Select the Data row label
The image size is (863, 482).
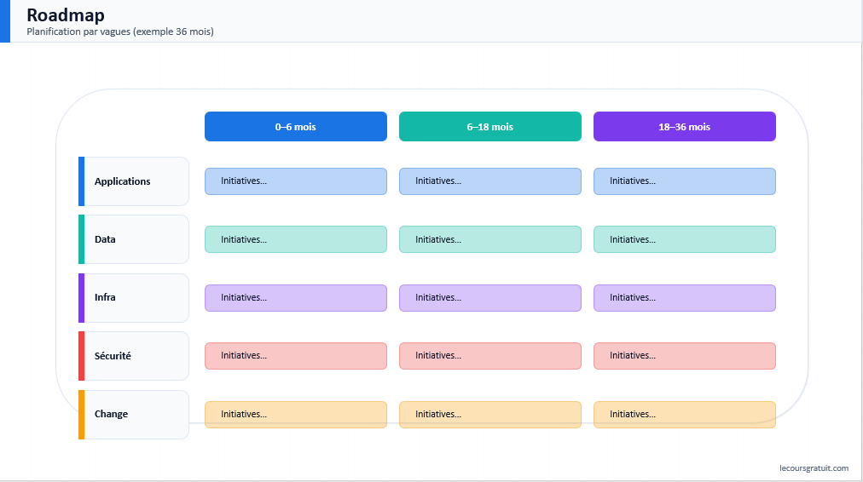click(134, 239)
